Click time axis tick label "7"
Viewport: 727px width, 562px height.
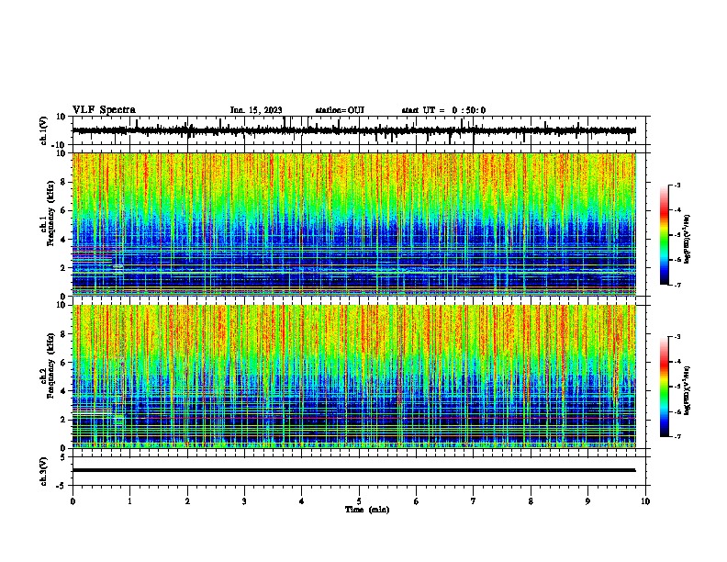474,501
